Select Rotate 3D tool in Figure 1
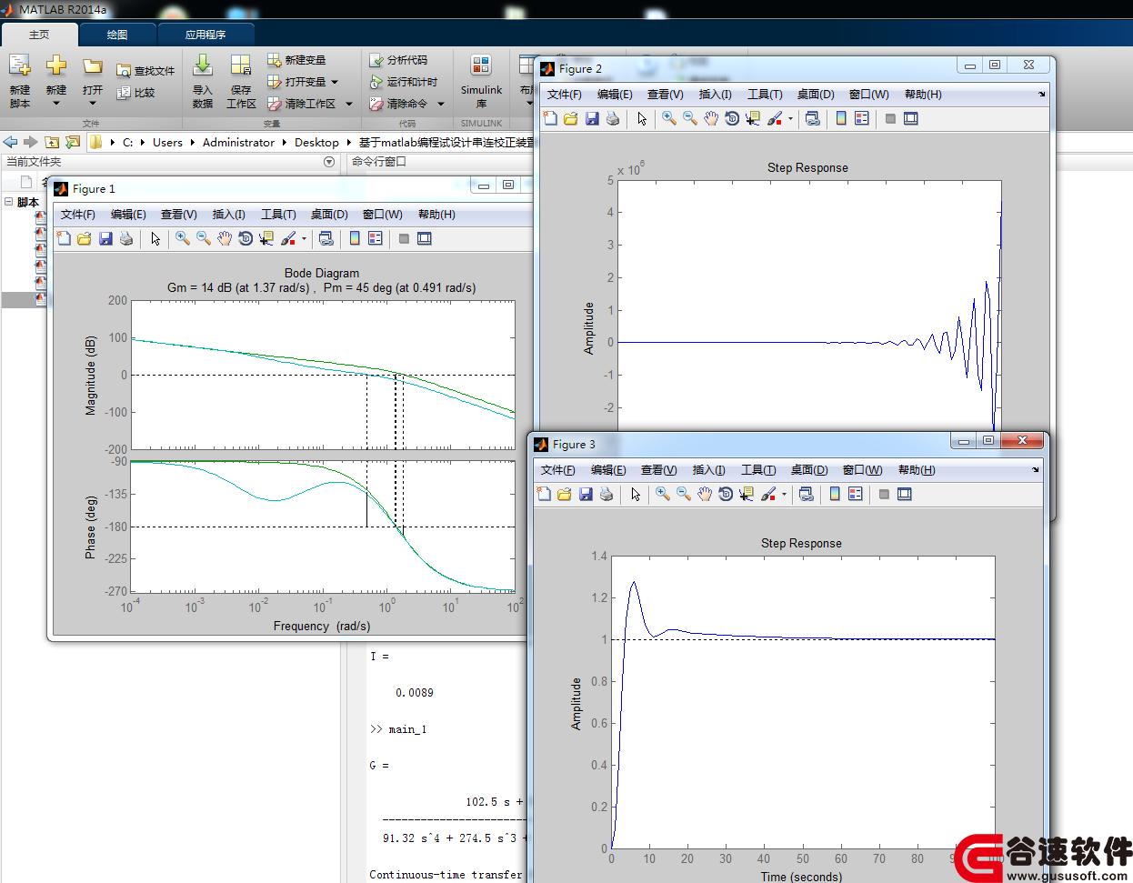Viewport: 1133px width, 883px height. tap(246, 238)
